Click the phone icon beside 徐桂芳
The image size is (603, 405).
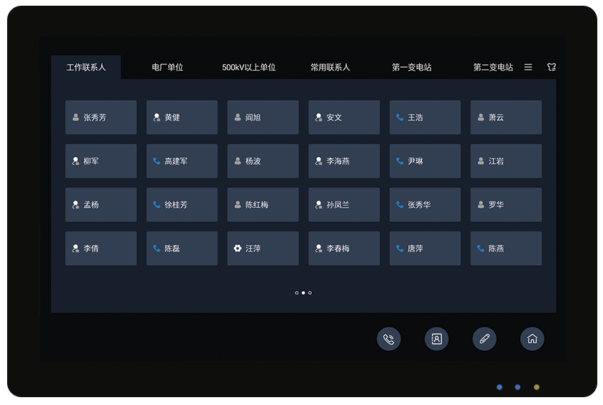(156, 205)
